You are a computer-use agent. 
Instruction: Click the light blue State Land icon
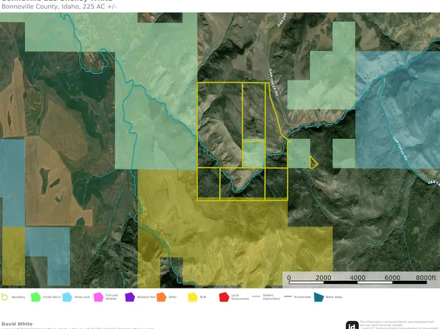(x=67, y=297)
